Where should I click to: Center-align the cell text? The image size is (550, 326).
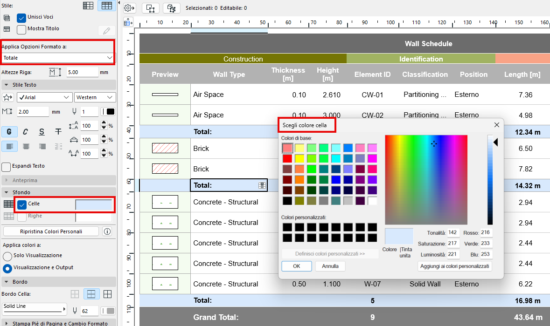[26, 146]
